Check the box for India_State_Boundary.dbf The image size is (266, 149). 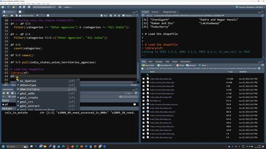pos(143,97)
